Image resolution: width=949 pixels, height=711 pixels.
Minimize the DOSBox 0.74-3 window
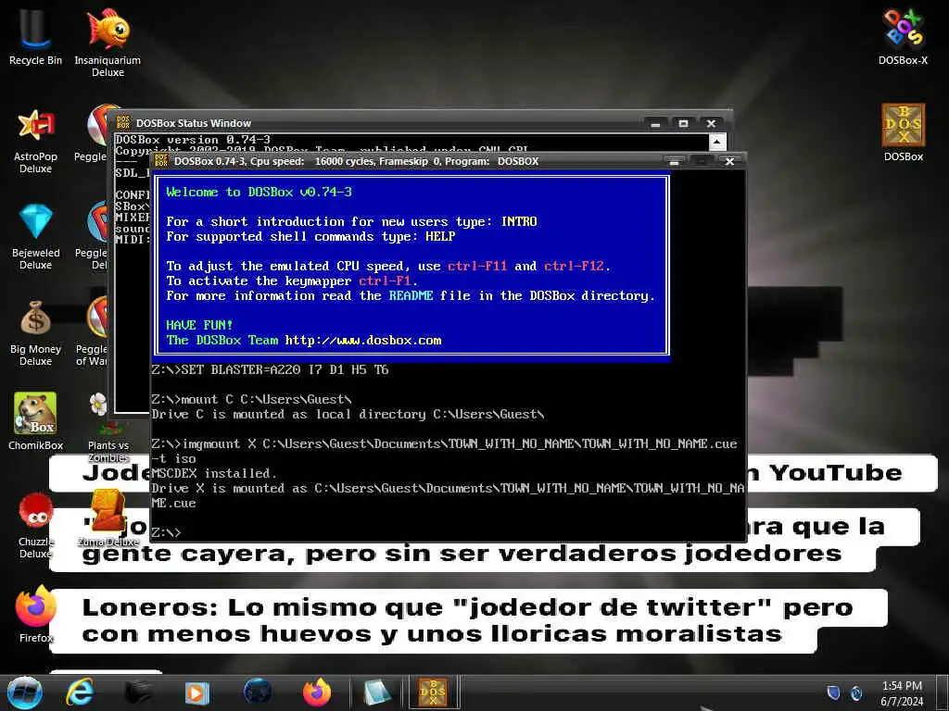(674, 161)
